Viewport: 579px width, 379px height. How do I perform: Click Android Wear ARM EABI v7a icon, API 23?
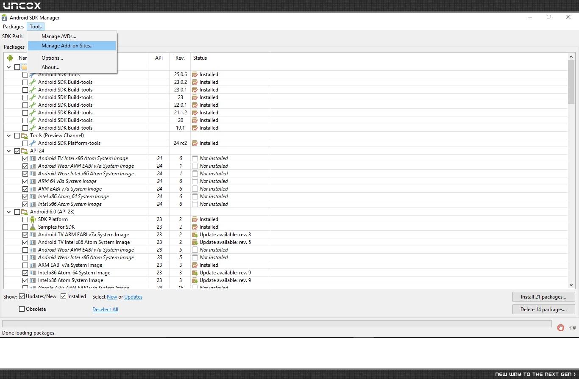coord(33,250)
